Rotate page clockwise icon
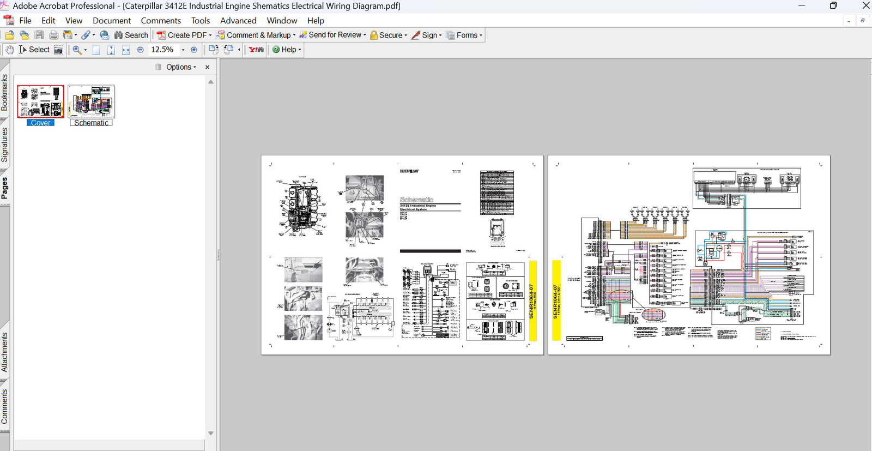 click(x=214, y=50)
